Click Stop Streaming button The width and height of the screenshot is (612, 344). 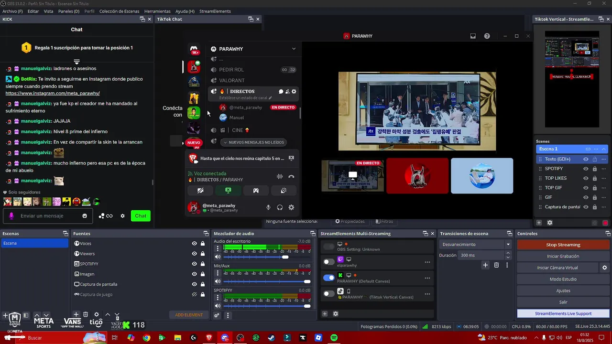click(563, 245)
